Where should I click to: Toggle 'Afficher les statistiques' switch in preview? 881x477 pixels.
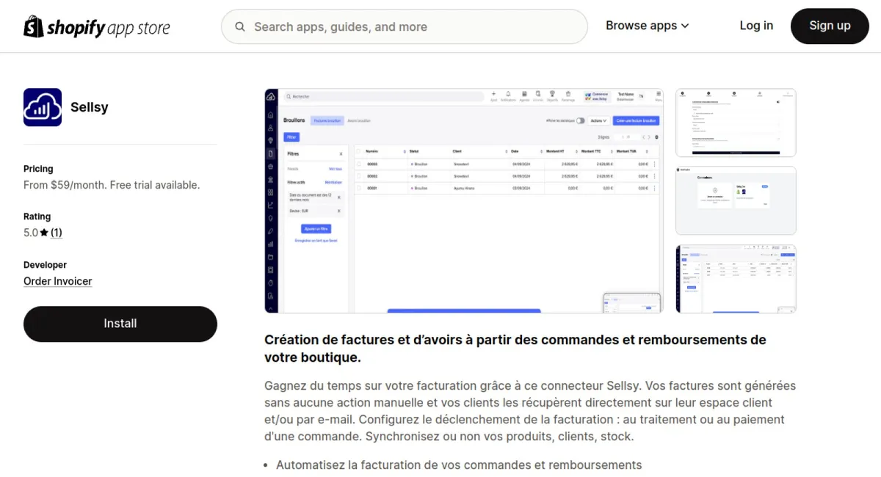(x=580, y=120)
